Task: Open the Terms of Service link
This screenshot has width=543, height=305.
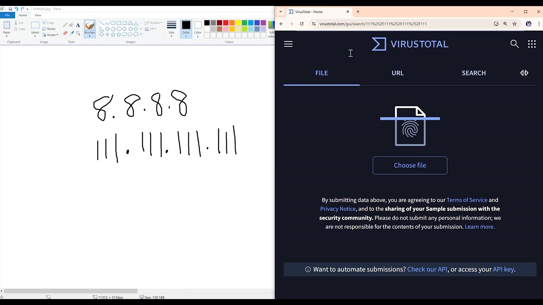Action: [467, 200]
